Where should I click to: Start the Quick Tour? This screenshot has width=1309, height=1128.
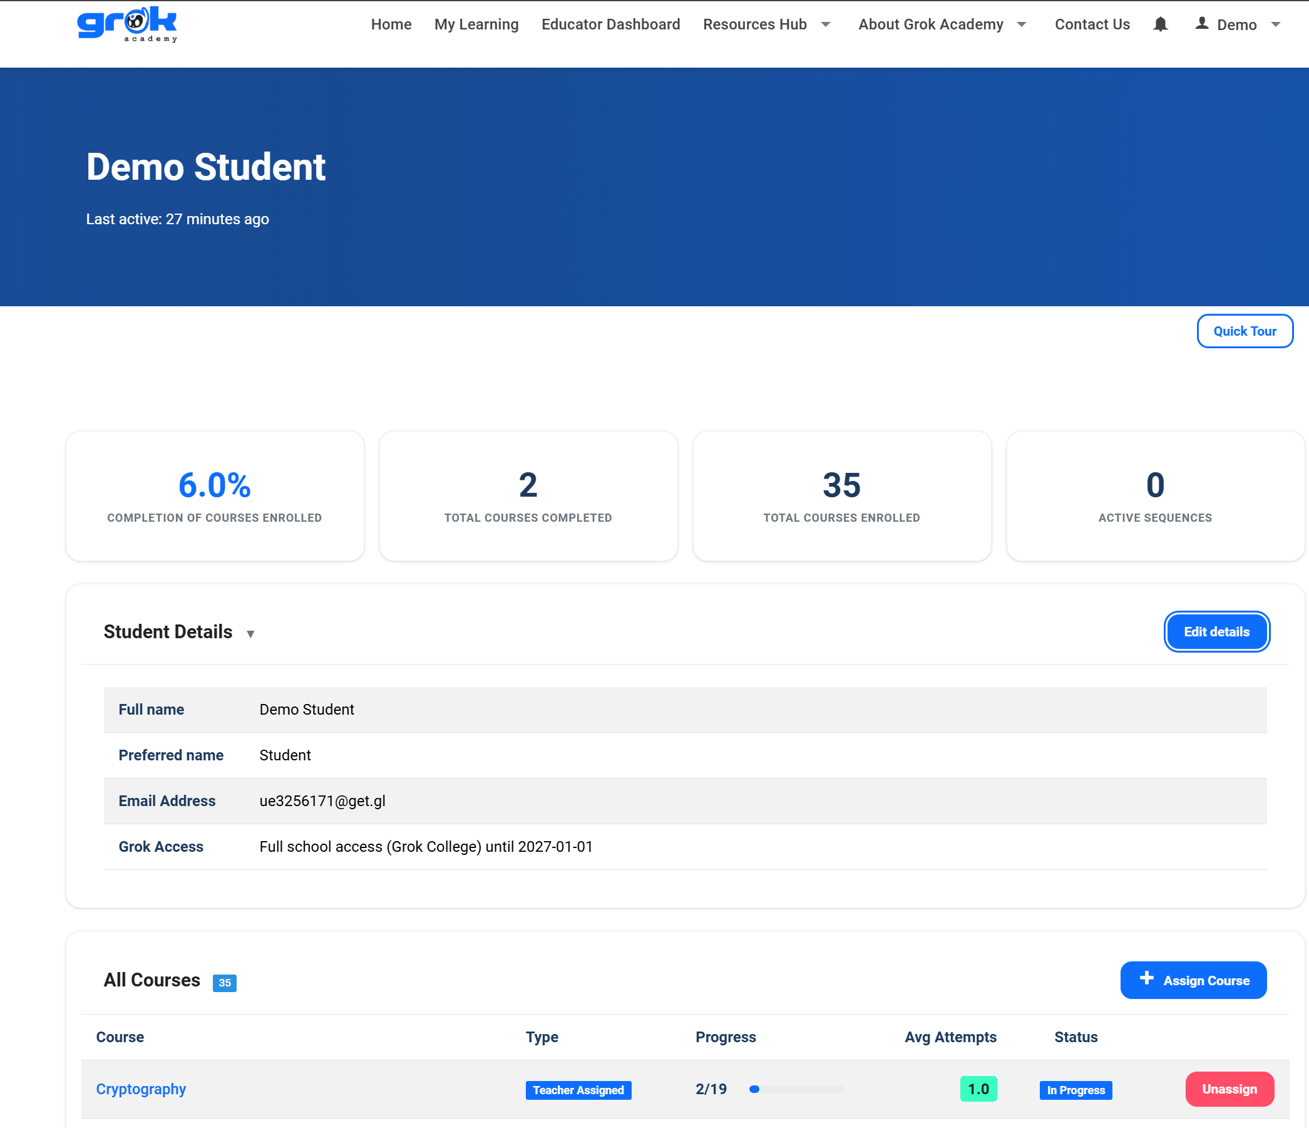click(1244, 331)
